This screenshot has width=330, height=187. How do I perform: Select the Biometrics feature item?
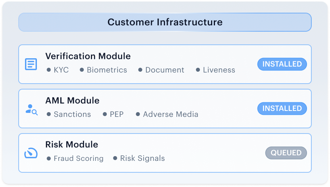click(x=104, y=70)
